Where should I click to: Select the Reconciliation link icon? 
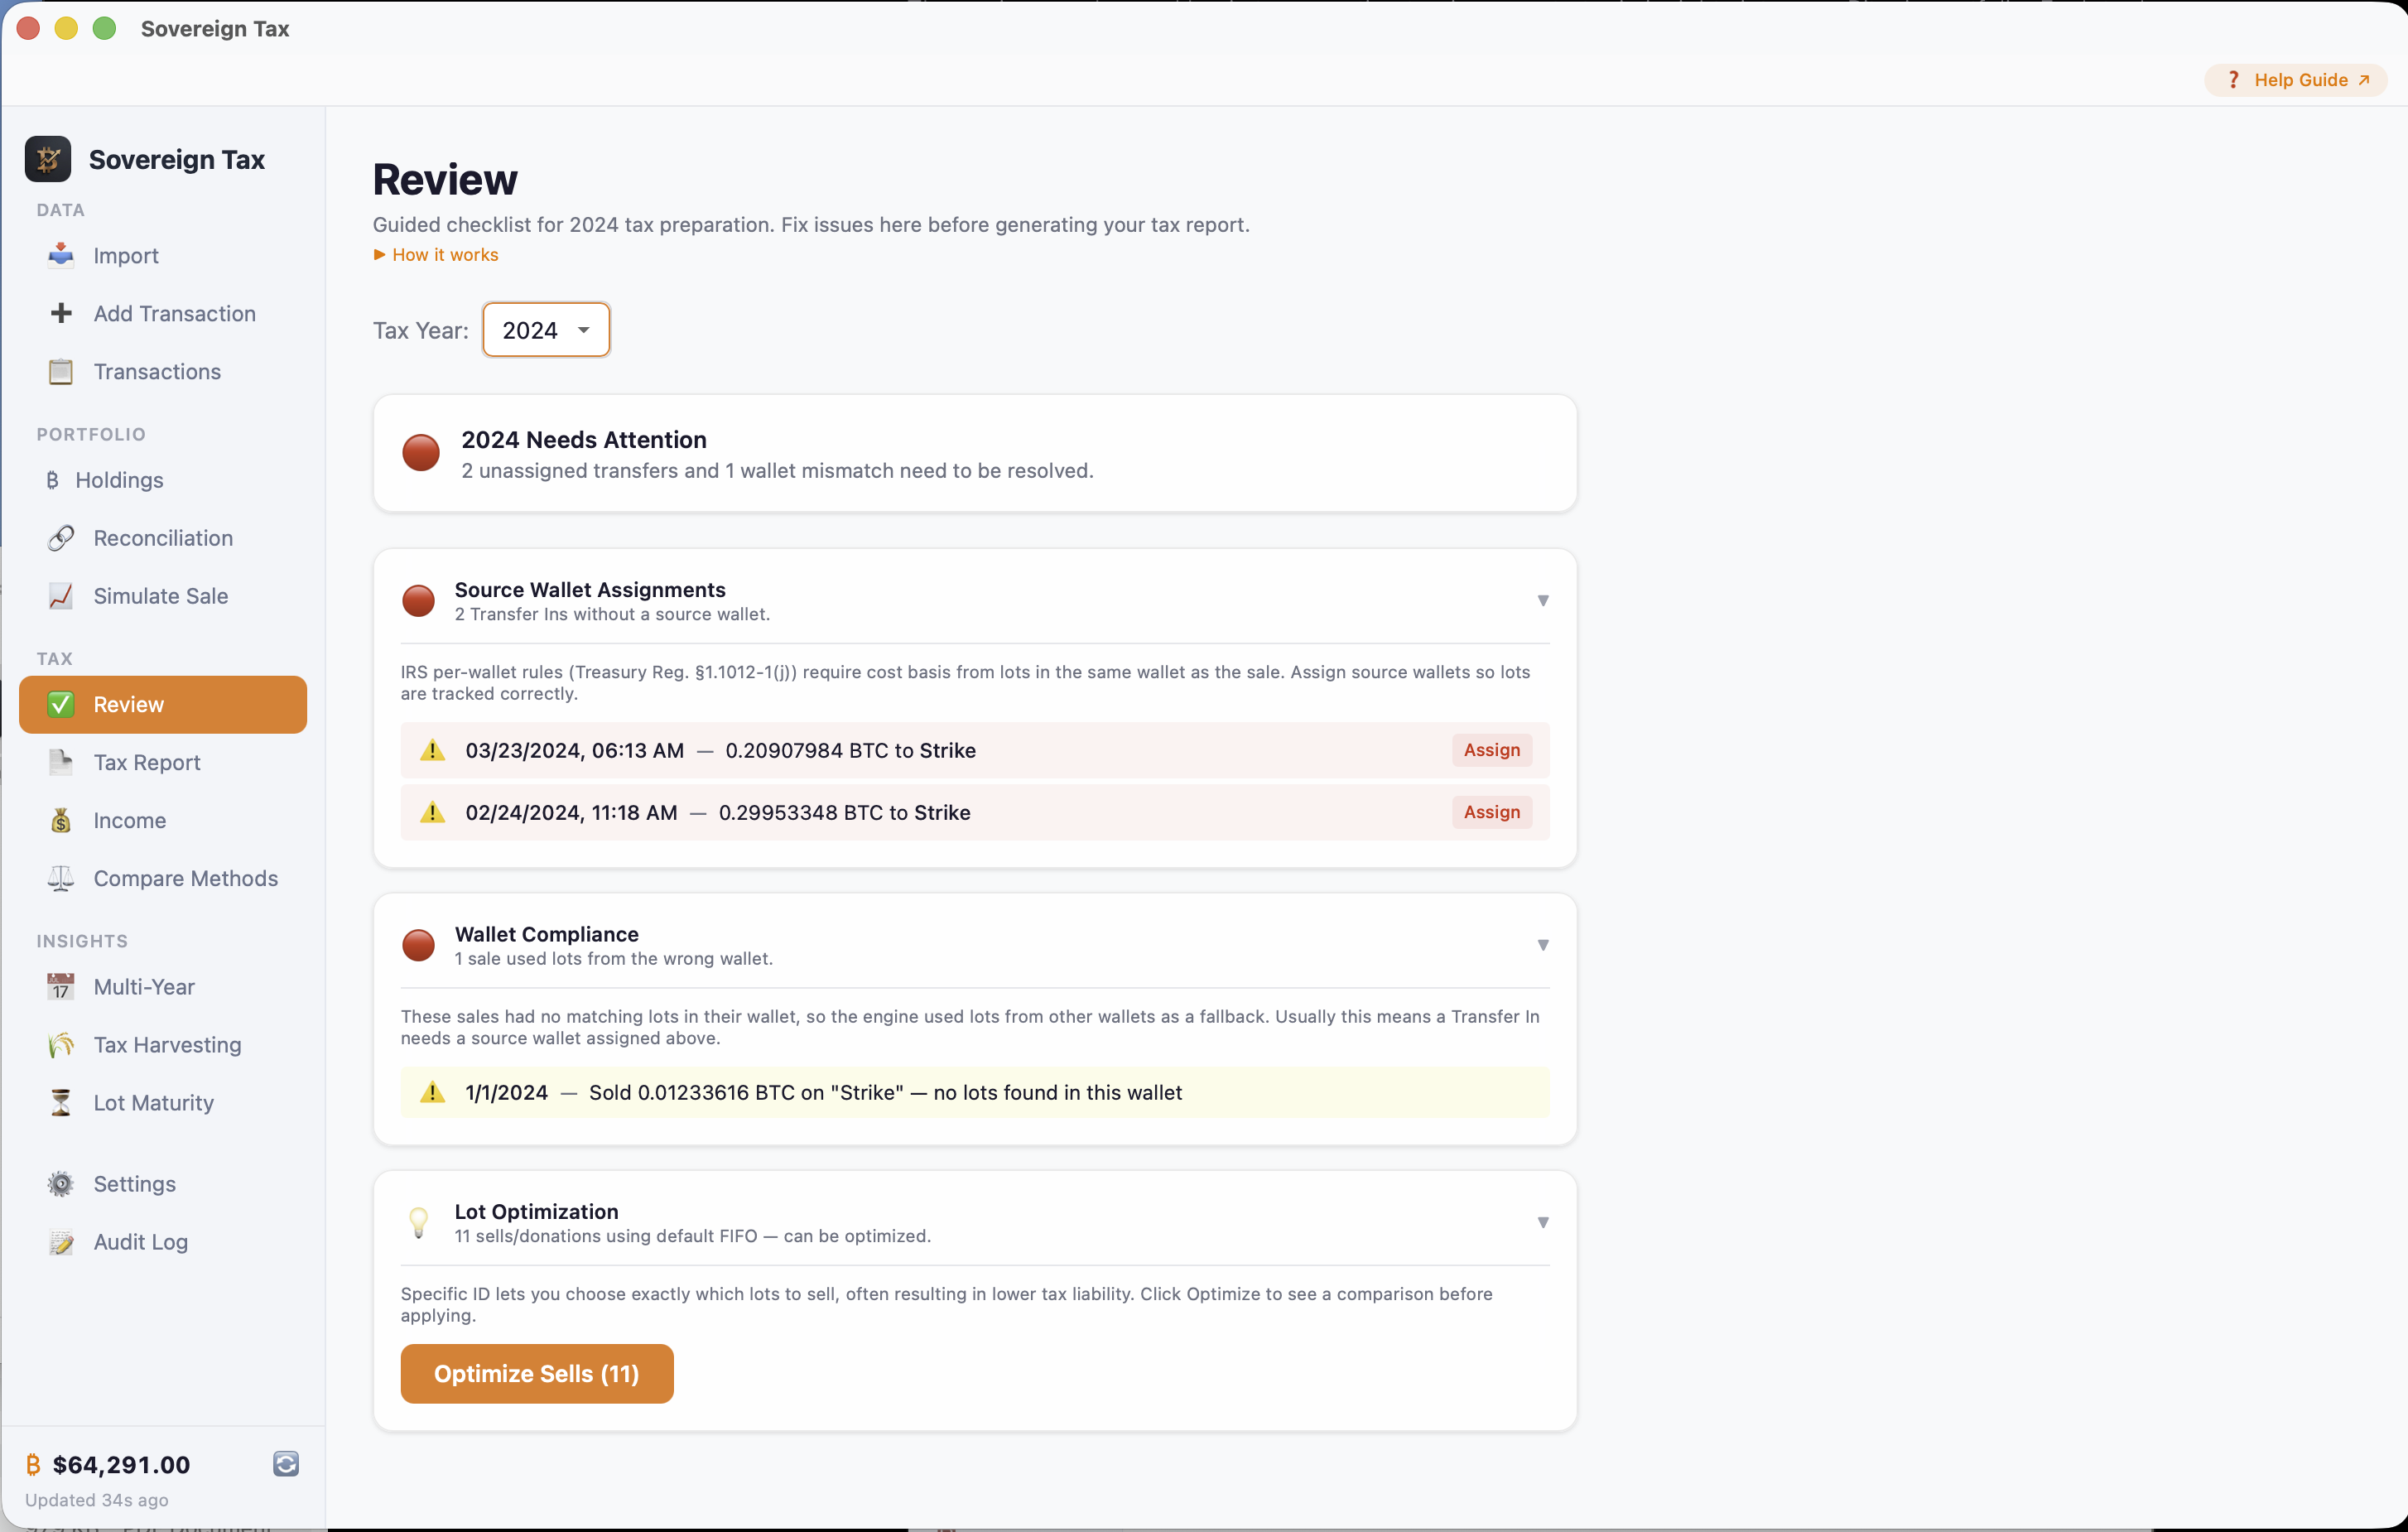(x=60, y=538)
